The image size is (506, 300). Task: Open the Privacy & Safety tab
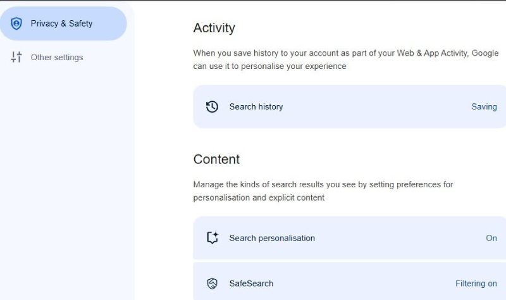tap(63, 23)
